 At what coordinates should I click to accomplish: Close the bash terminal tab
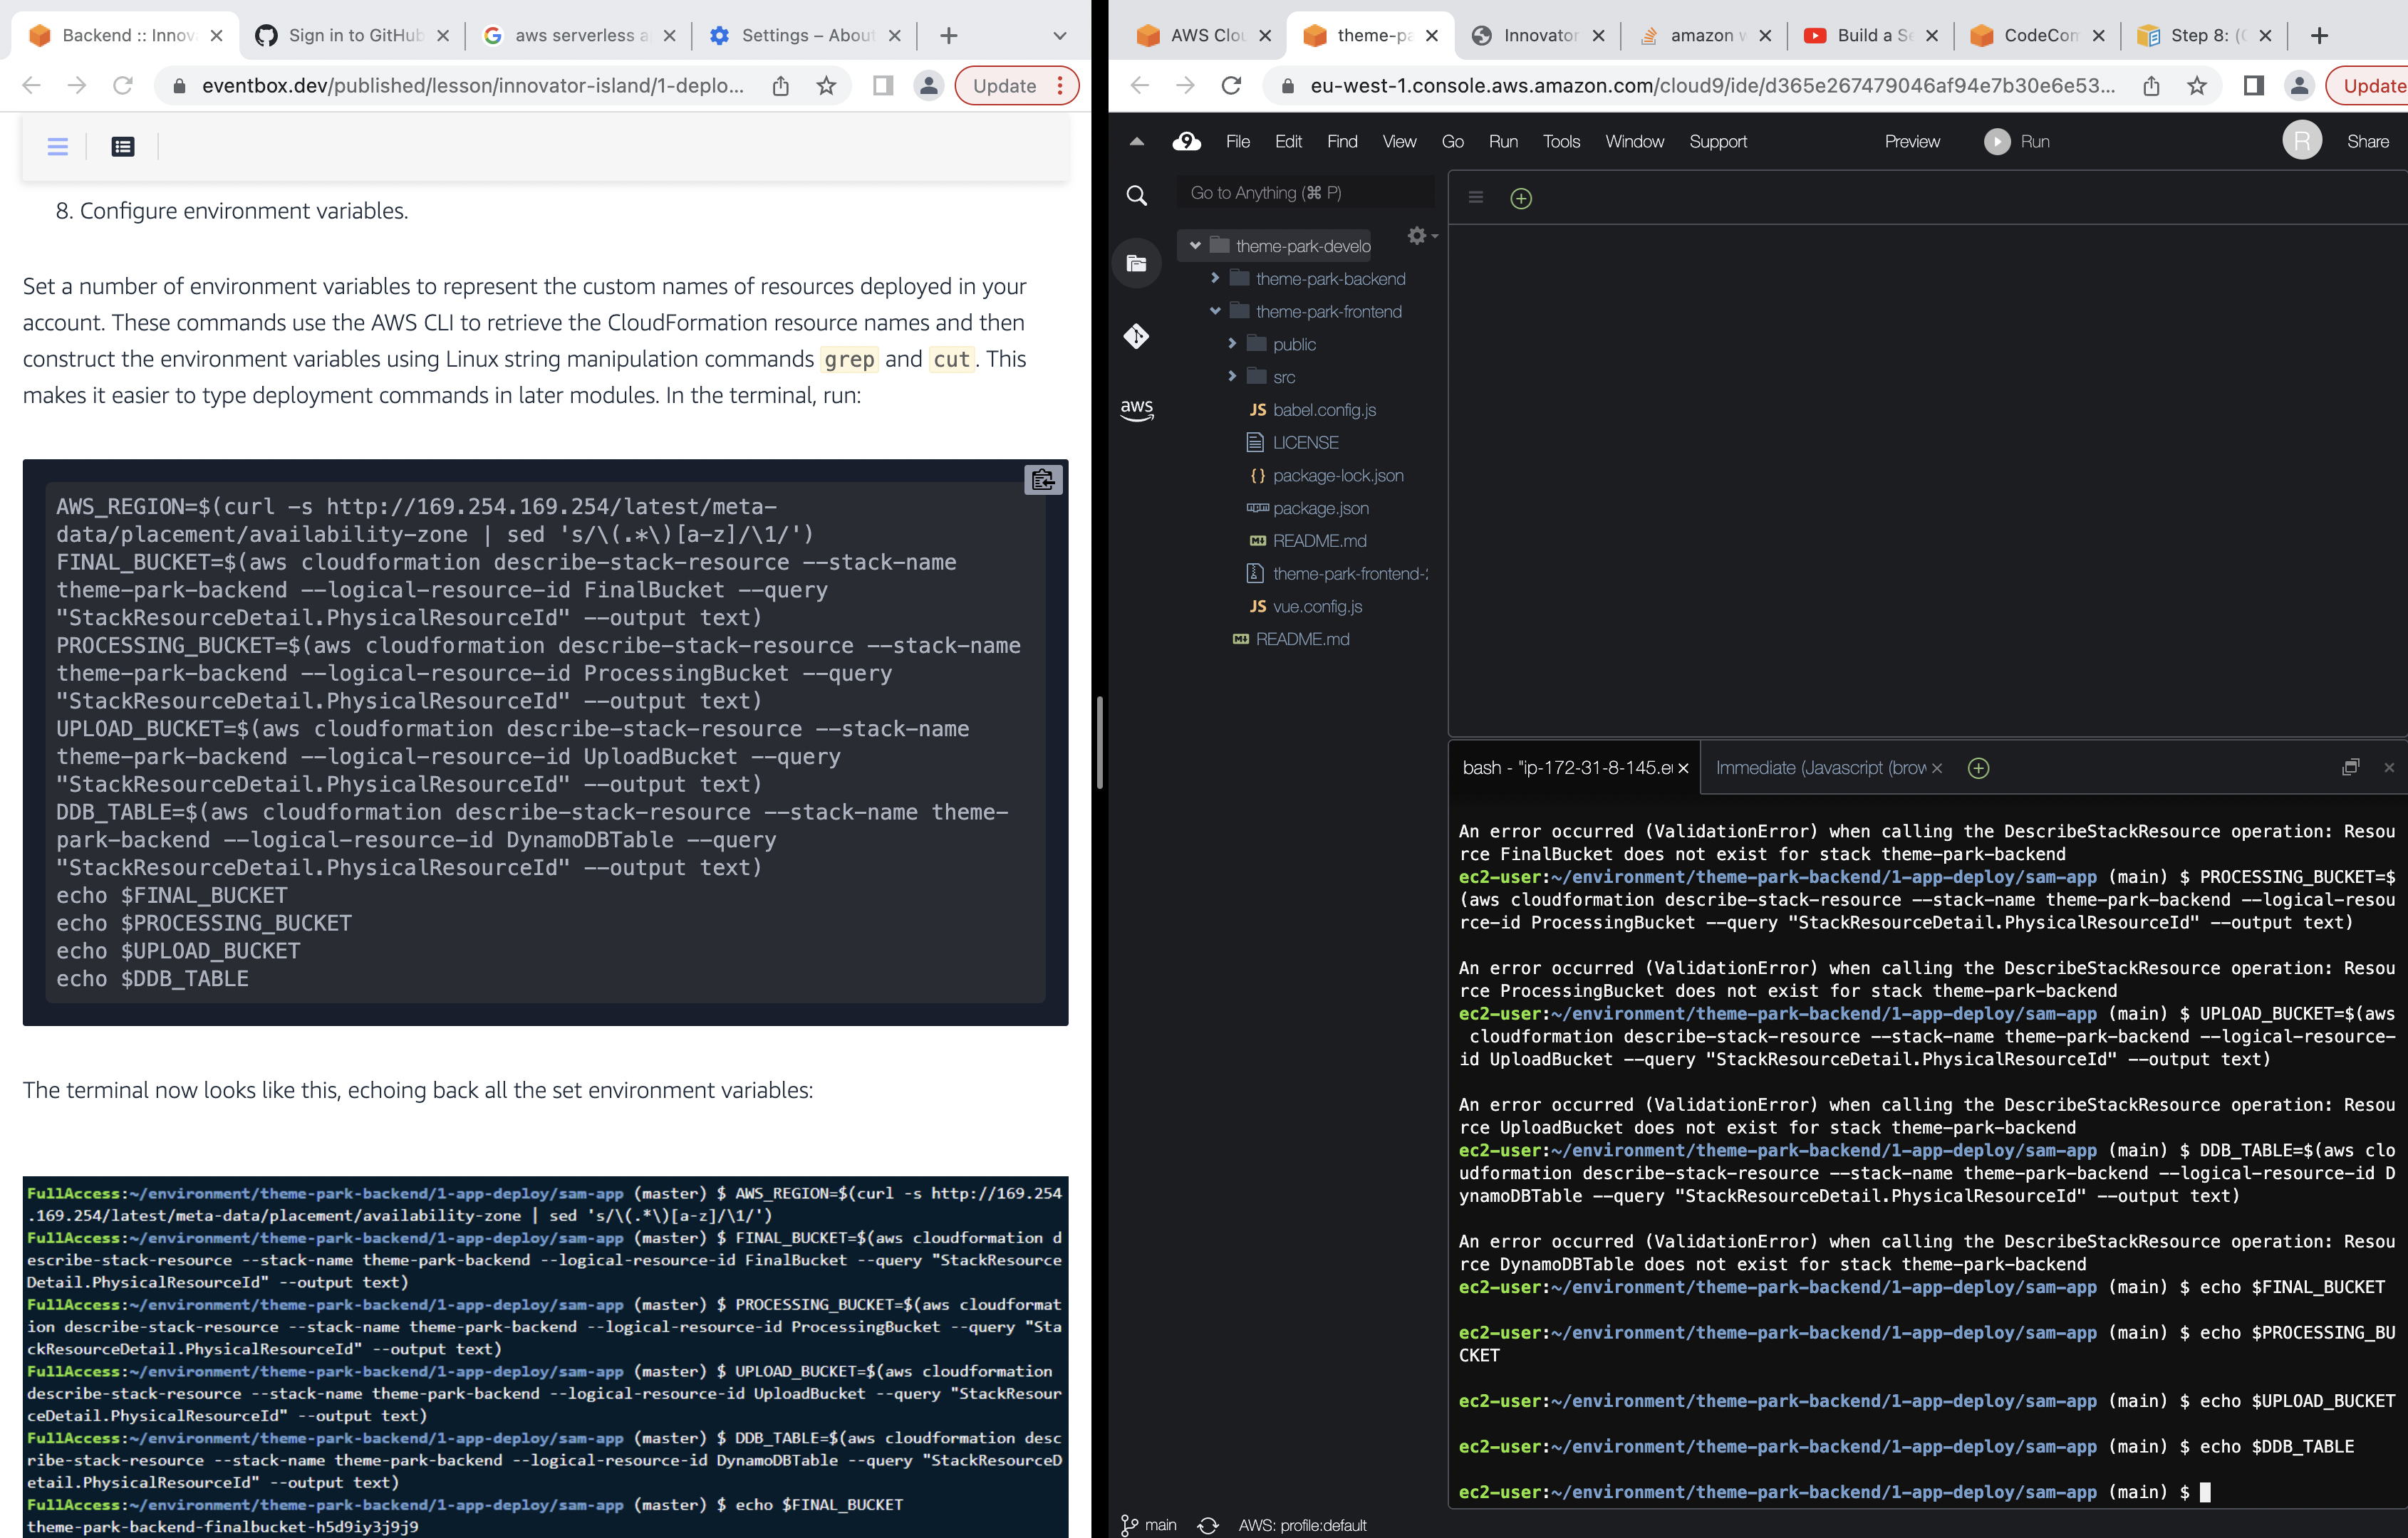click(x=1683, y=768)
